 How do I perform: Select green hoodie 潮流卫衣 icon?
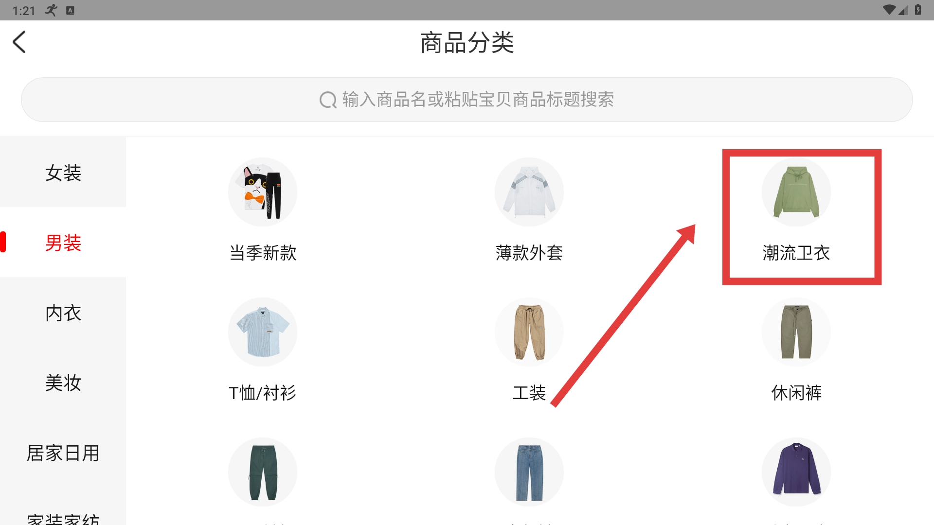tap(796, 192)
